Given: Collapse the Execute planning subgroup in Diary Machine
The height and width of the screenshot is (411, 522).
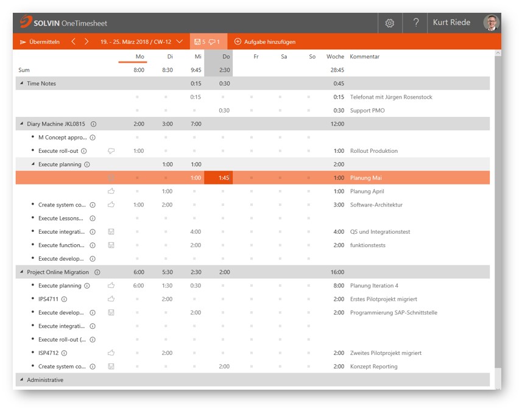Looking at the screenshot, I should pyautogui.click(x=33, y=164).
